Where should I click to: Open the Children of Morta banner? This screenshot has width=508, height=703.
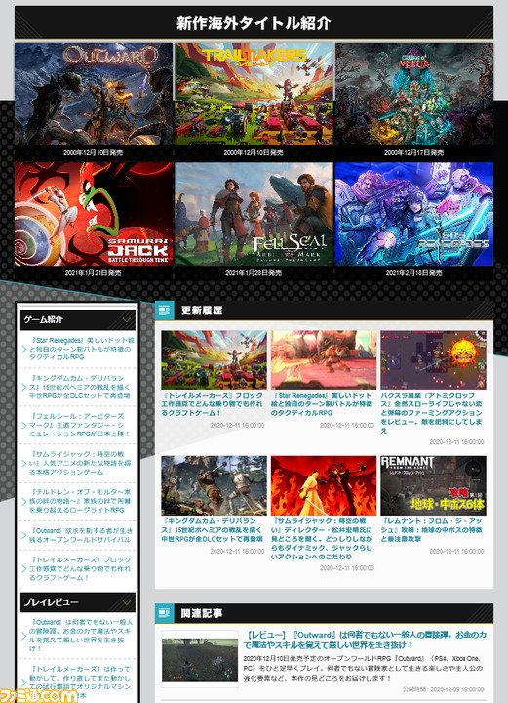point(414,94)
